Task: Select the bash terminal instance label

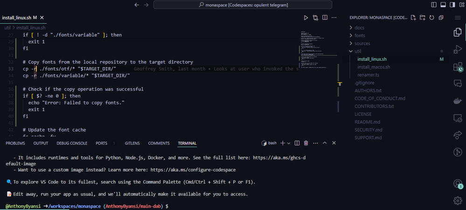Action: click(269, 143)
